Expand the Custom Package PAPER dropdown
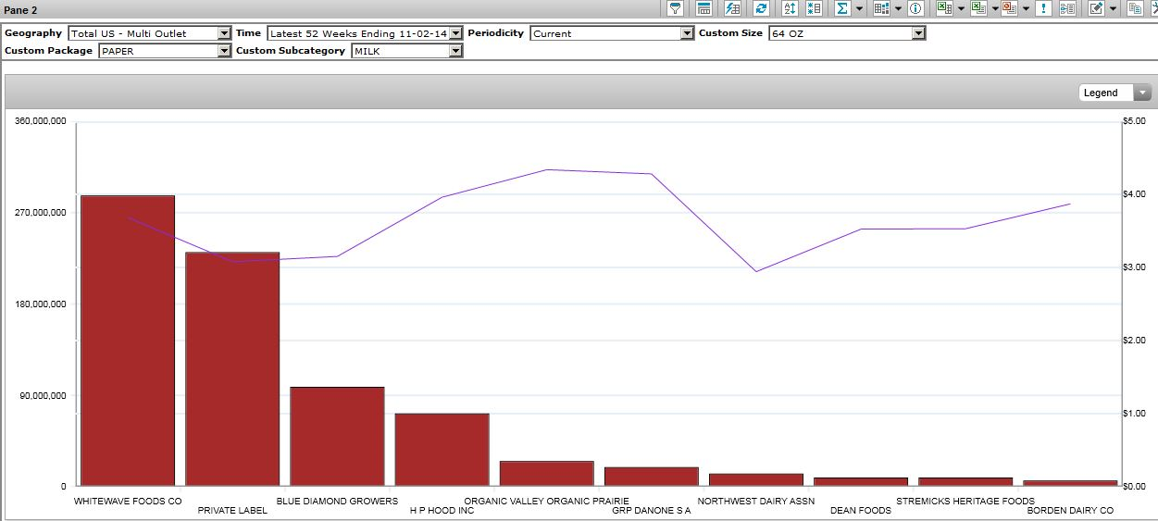 click(223, 51)
